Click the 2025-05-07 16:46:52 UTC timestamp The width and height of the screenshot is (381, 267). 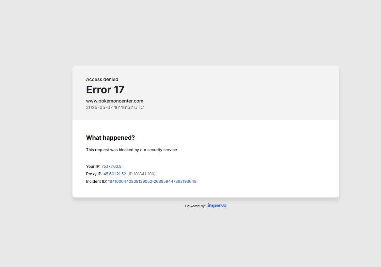pyautogui.click(x=115, y=107)
